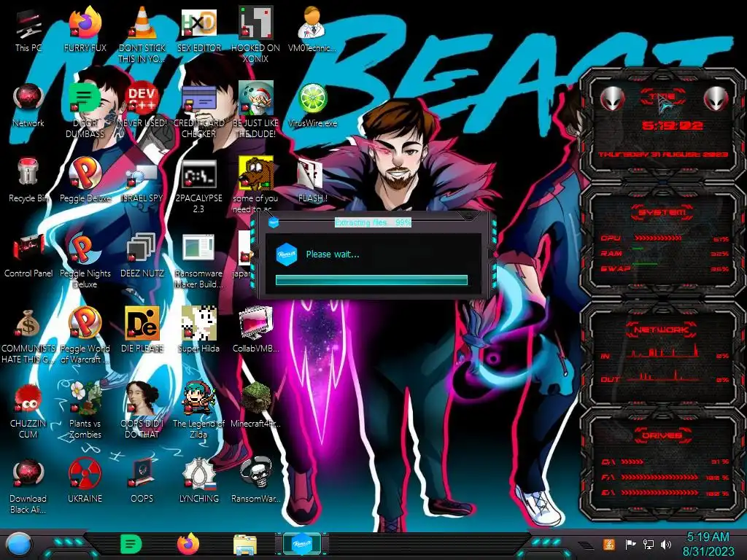The height and width of the screenshot is (560, 747).
Task: Click the SYSTEM header on the widget
Action: click(662, 212)
